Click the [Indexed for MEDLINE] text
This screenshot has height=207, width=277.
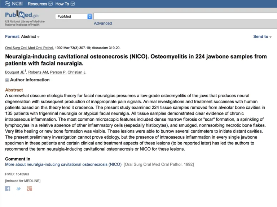pos(23,181)
